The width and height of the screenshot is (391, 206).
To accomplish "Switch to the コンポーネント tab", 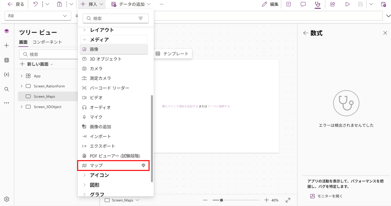I will click(x=47, y=42).
